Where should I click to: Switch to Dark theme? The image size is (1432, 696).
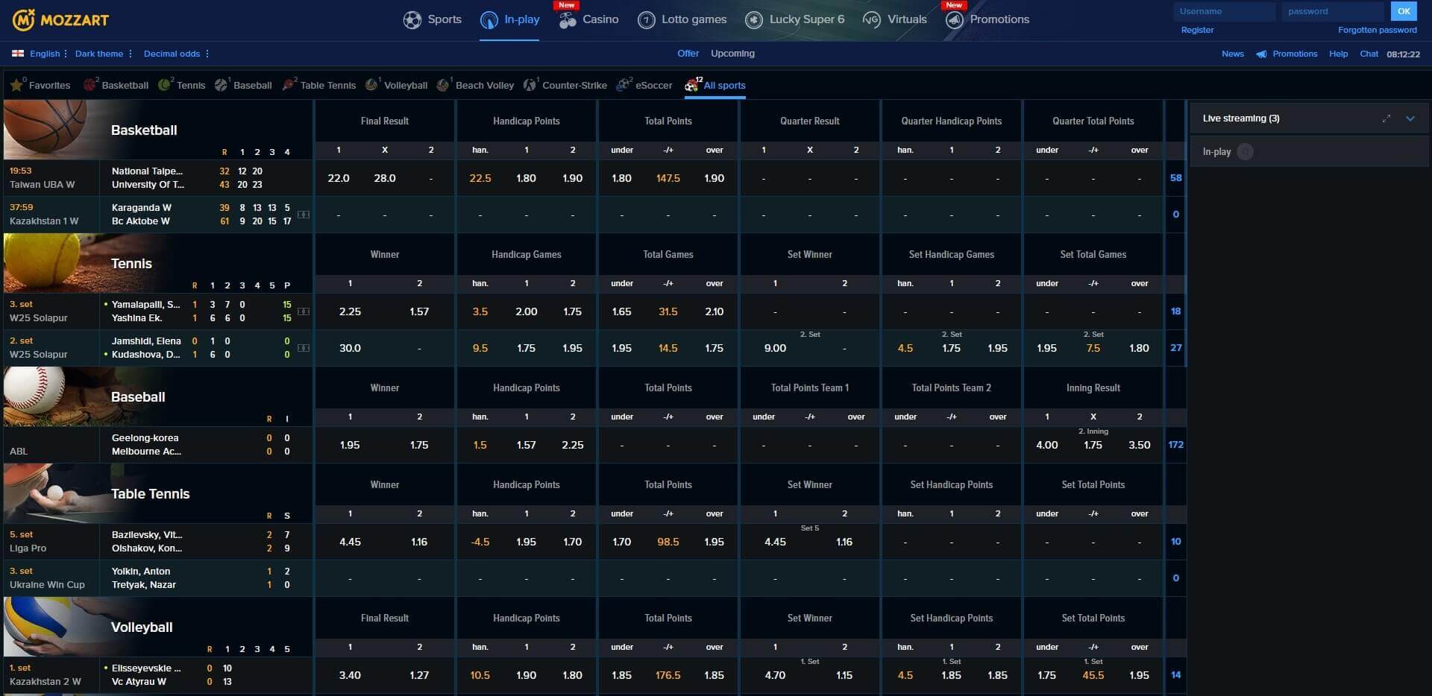click(x=101, y=53)
